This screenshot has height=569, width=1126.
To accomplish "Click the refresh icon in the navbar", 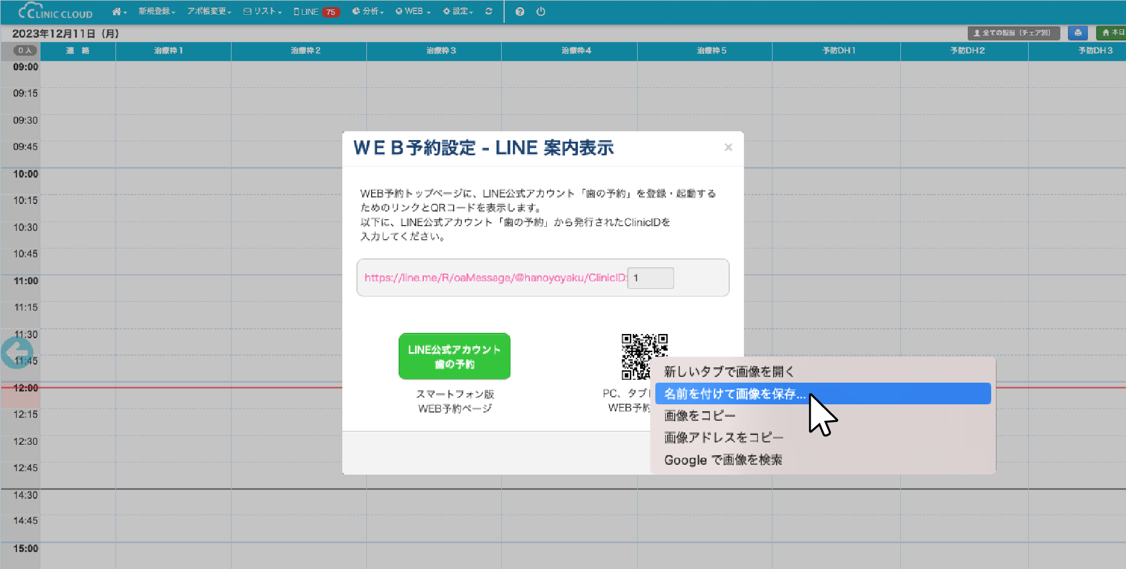I will click(x=489, y=12).
